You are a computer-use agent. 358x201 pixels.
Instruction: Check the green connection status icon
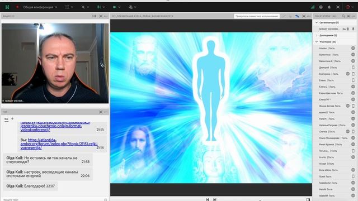tap(312, 7)
